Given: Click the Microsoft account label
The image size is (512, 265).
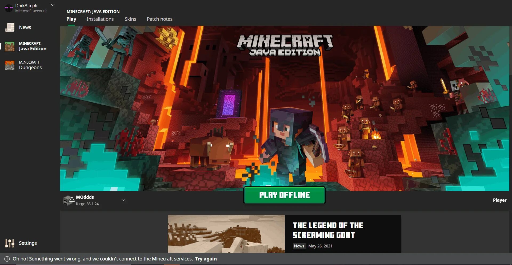Looking at the screenshot, I should click(x=31, y=11).
